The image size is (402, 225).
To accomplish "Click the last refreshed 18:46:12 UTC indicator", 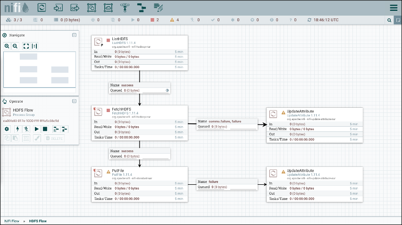I will click(323, 20).
